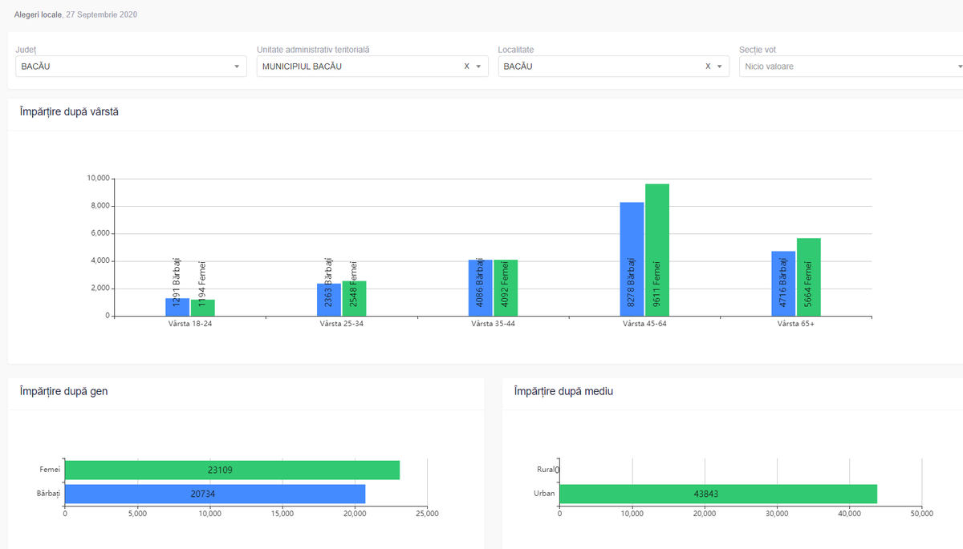Image resolution: width=963 pixels, height=549 pixels.
Task: Clear the Localitate BACĂU selection with X
Action: click(x=708, y=67)
